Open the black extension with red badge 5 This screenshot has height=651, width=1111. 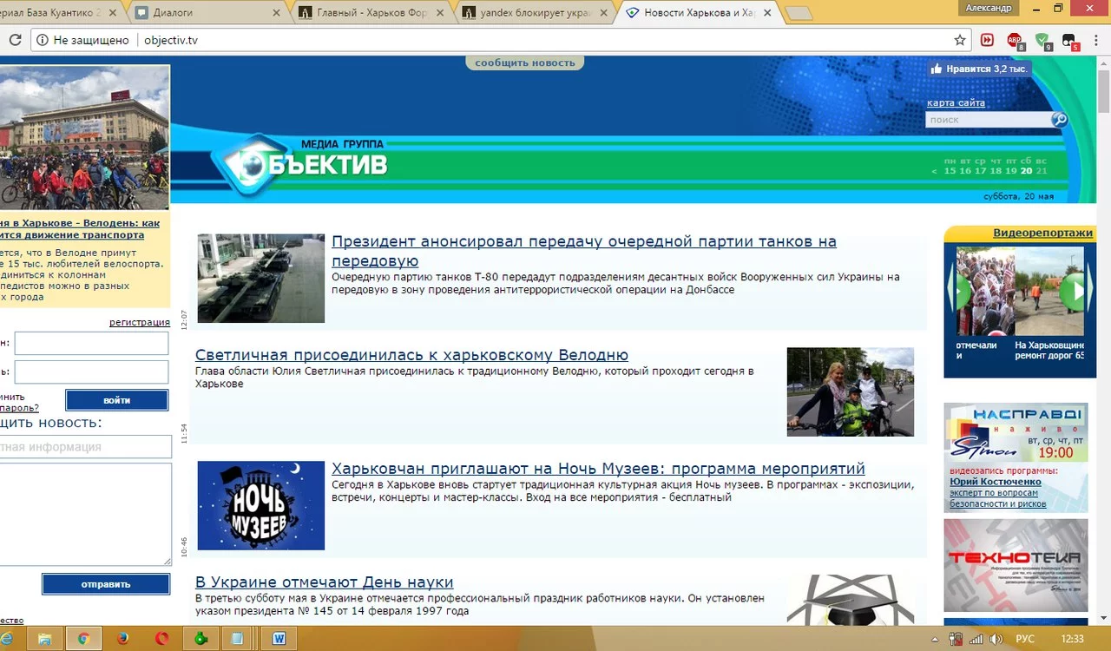1068,39
